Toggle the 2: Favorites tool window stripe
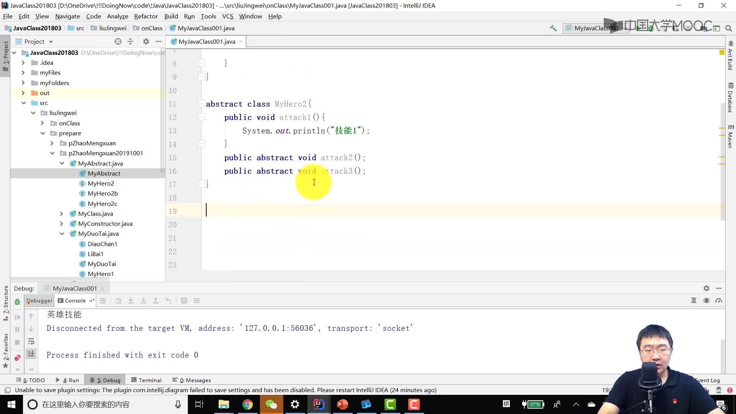 (5, 351)
